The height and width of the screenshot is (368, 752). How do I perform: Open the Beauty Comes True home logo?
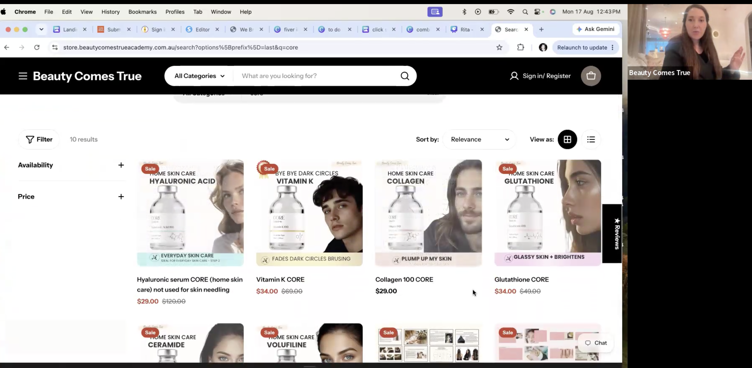(x=87, y=76)
